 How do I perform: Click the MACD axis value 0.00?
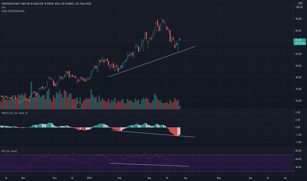tap(297, 127)
